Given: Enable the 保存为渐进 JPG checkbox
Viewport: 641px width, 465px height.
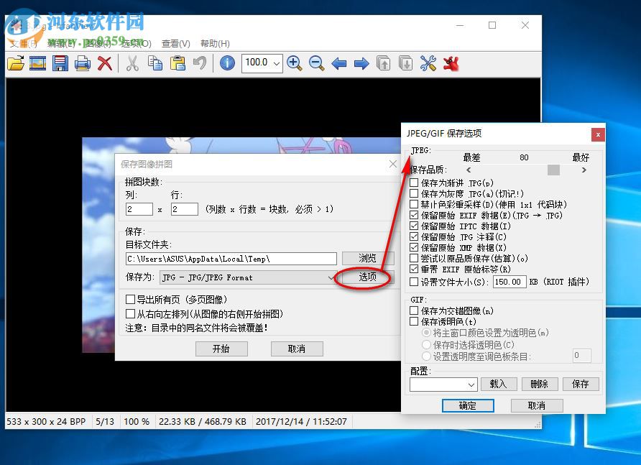Looking at the screenshot, I should point(414,183).
